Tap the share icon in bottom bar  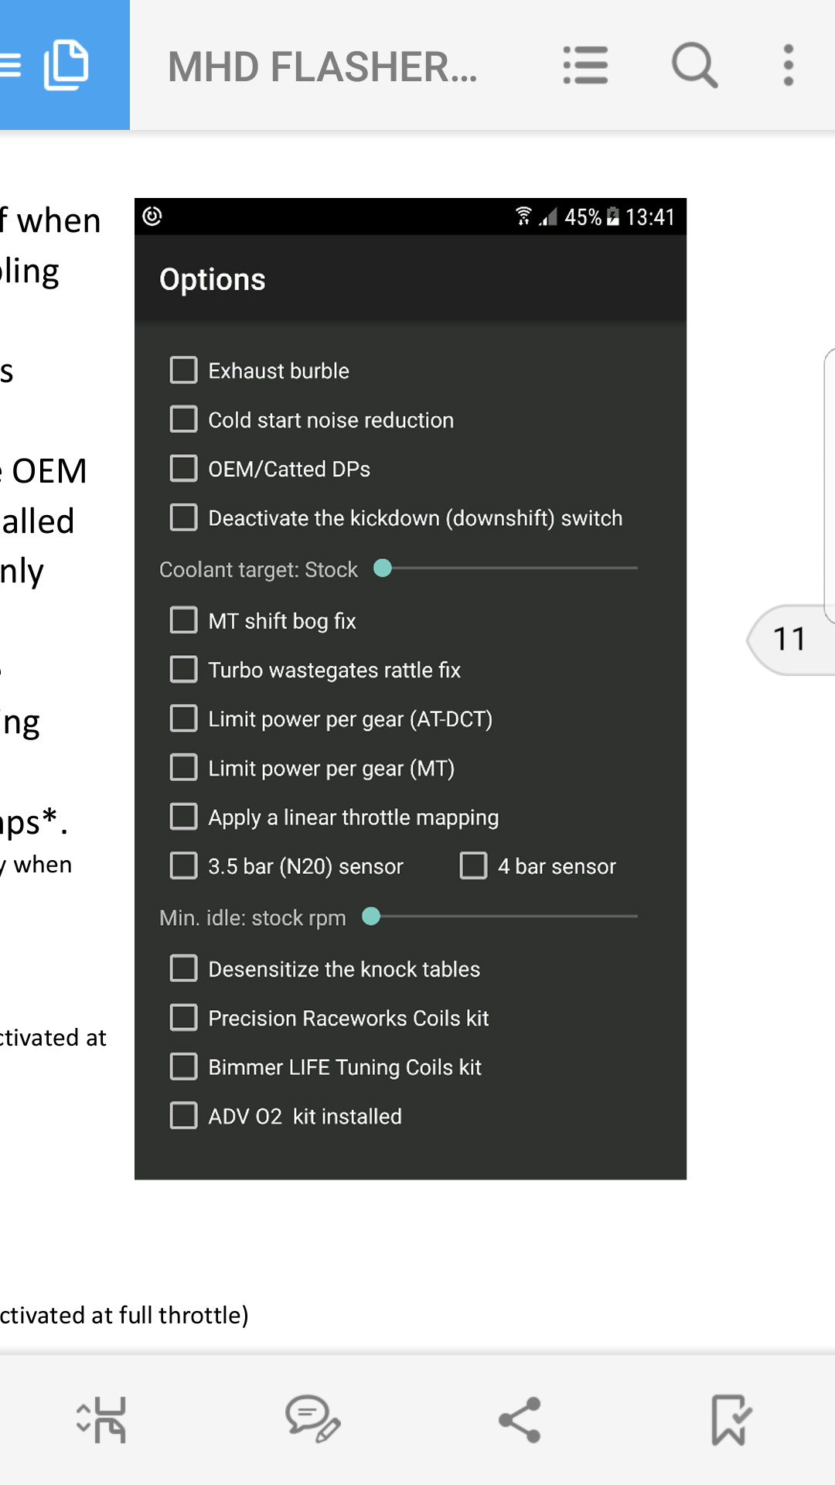coord(520,1420)
